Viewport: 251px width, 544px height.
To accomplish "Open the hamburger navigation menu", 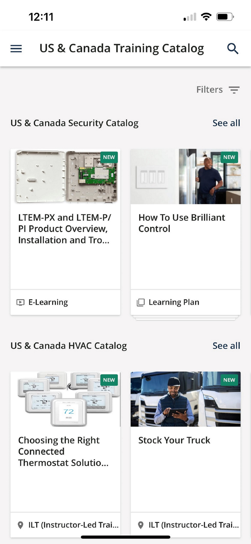I will click(16, 49).
